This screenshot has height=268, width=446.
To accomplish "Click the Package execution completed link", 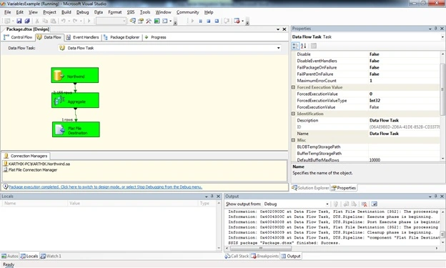I will coord(106,187).
